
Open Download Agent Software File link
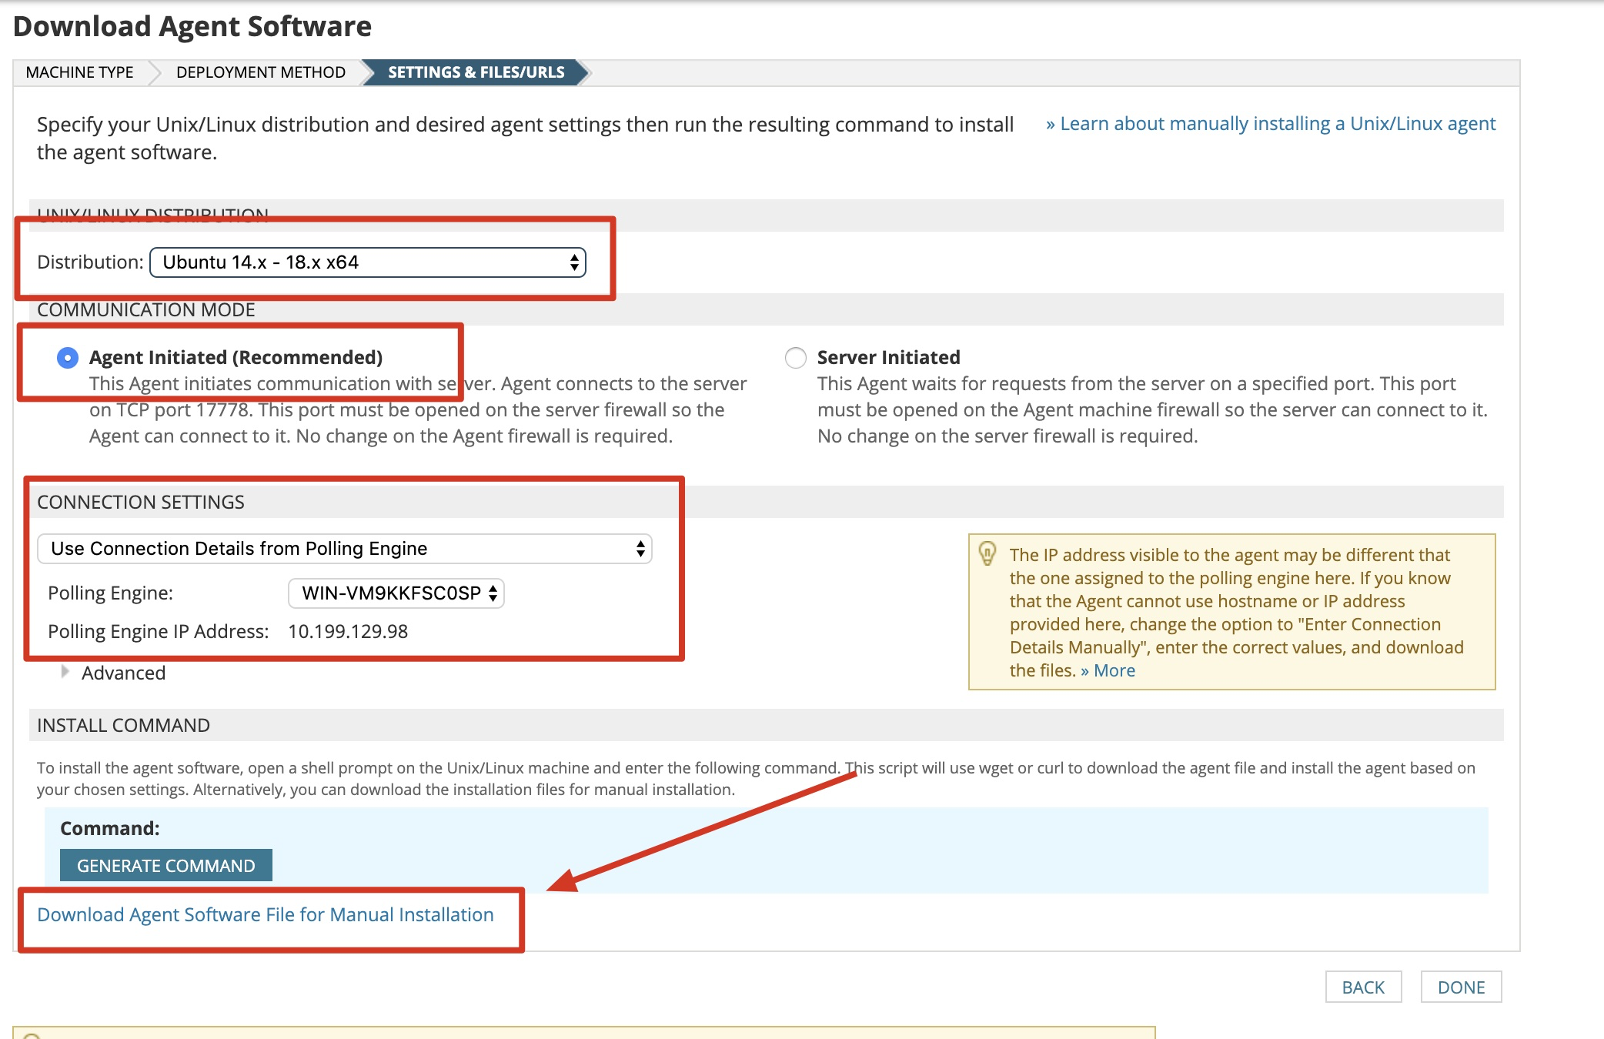(x=265, y=914)
